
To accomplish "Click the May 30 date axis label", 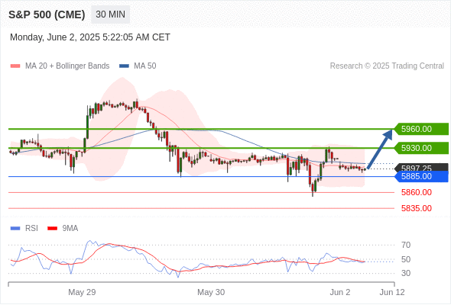I will (211, 292).
